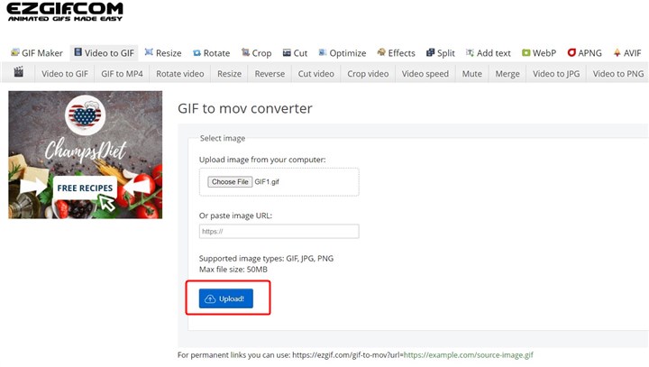649x367 pixels.
Task: Open the WebP tool
Action: point(539,53)
